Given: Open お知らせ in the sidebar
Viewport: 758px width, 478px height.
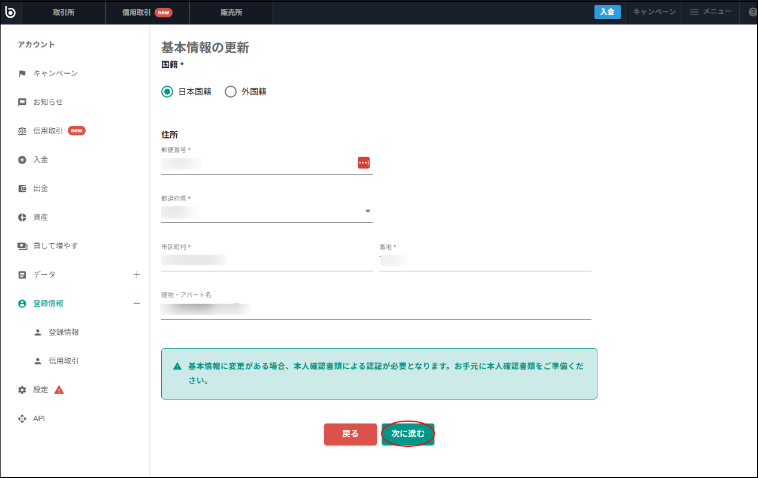Looking at the screenshot, I should pos(48,102).
